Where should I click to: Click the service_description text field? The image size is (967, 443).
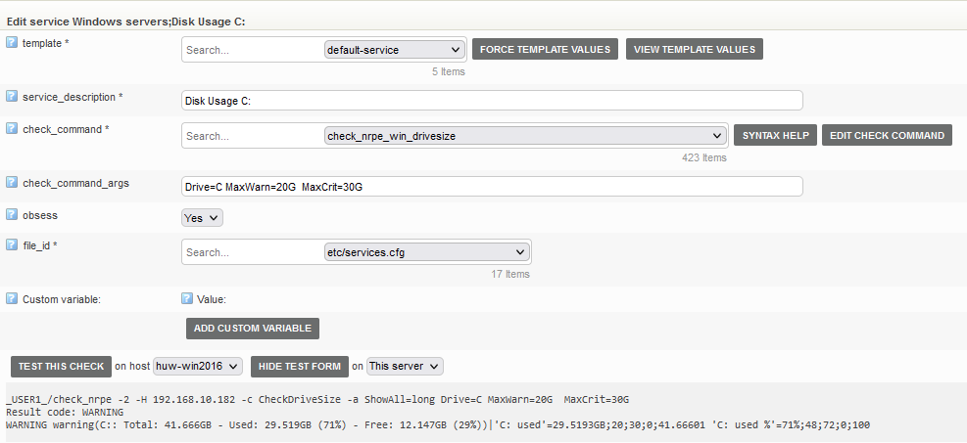click(x=492, y=101)
